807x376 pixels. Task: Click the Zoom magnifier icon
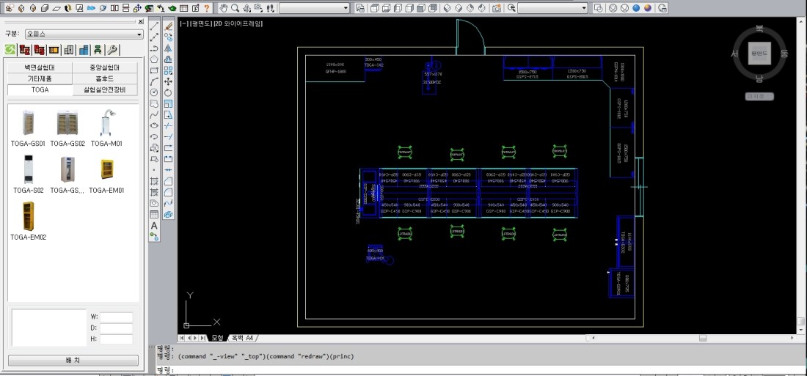click(235, 8)
